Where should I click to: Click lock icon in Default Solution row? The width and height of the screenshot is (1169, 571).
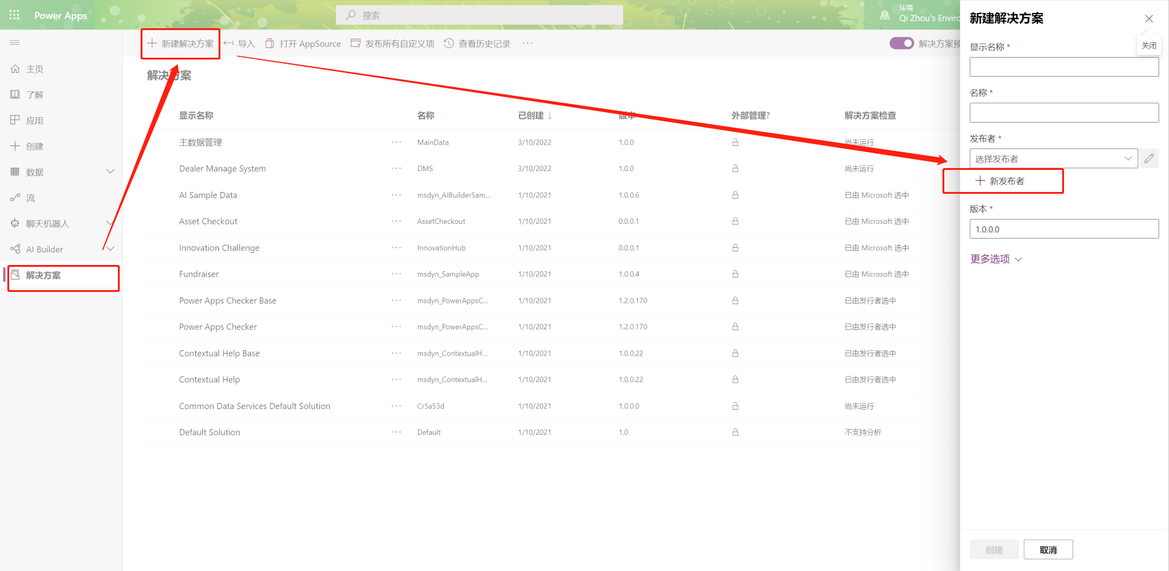(735, 432)
